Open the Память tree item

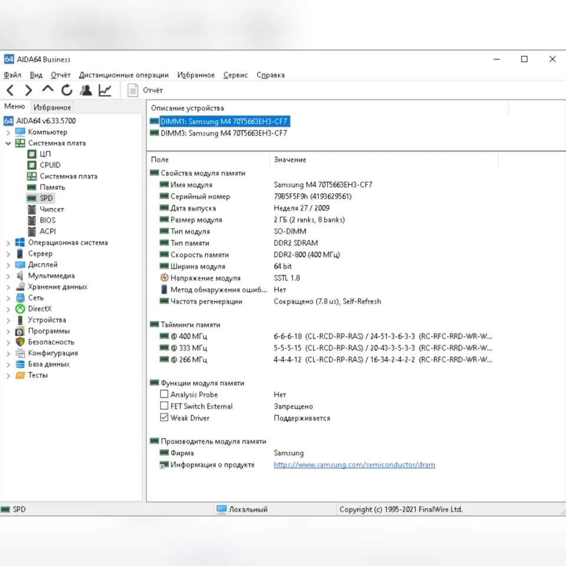52,187
